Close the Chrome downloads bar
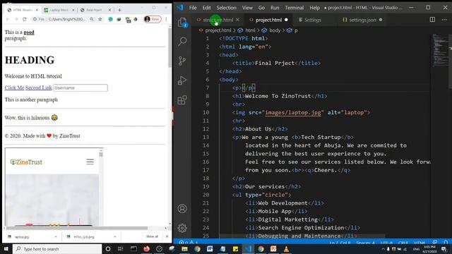This screenshot has height=254, width=452. tap(167, 236)
